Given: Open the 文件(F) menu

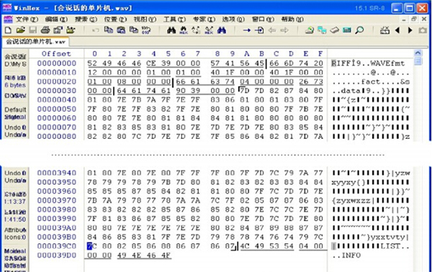Looking at the screenshot, I should 27,19.
